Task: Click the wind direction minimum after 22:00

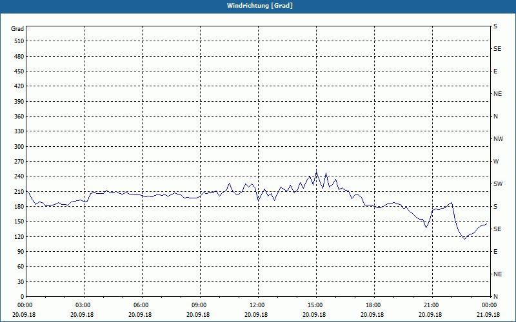Action: 464,239
